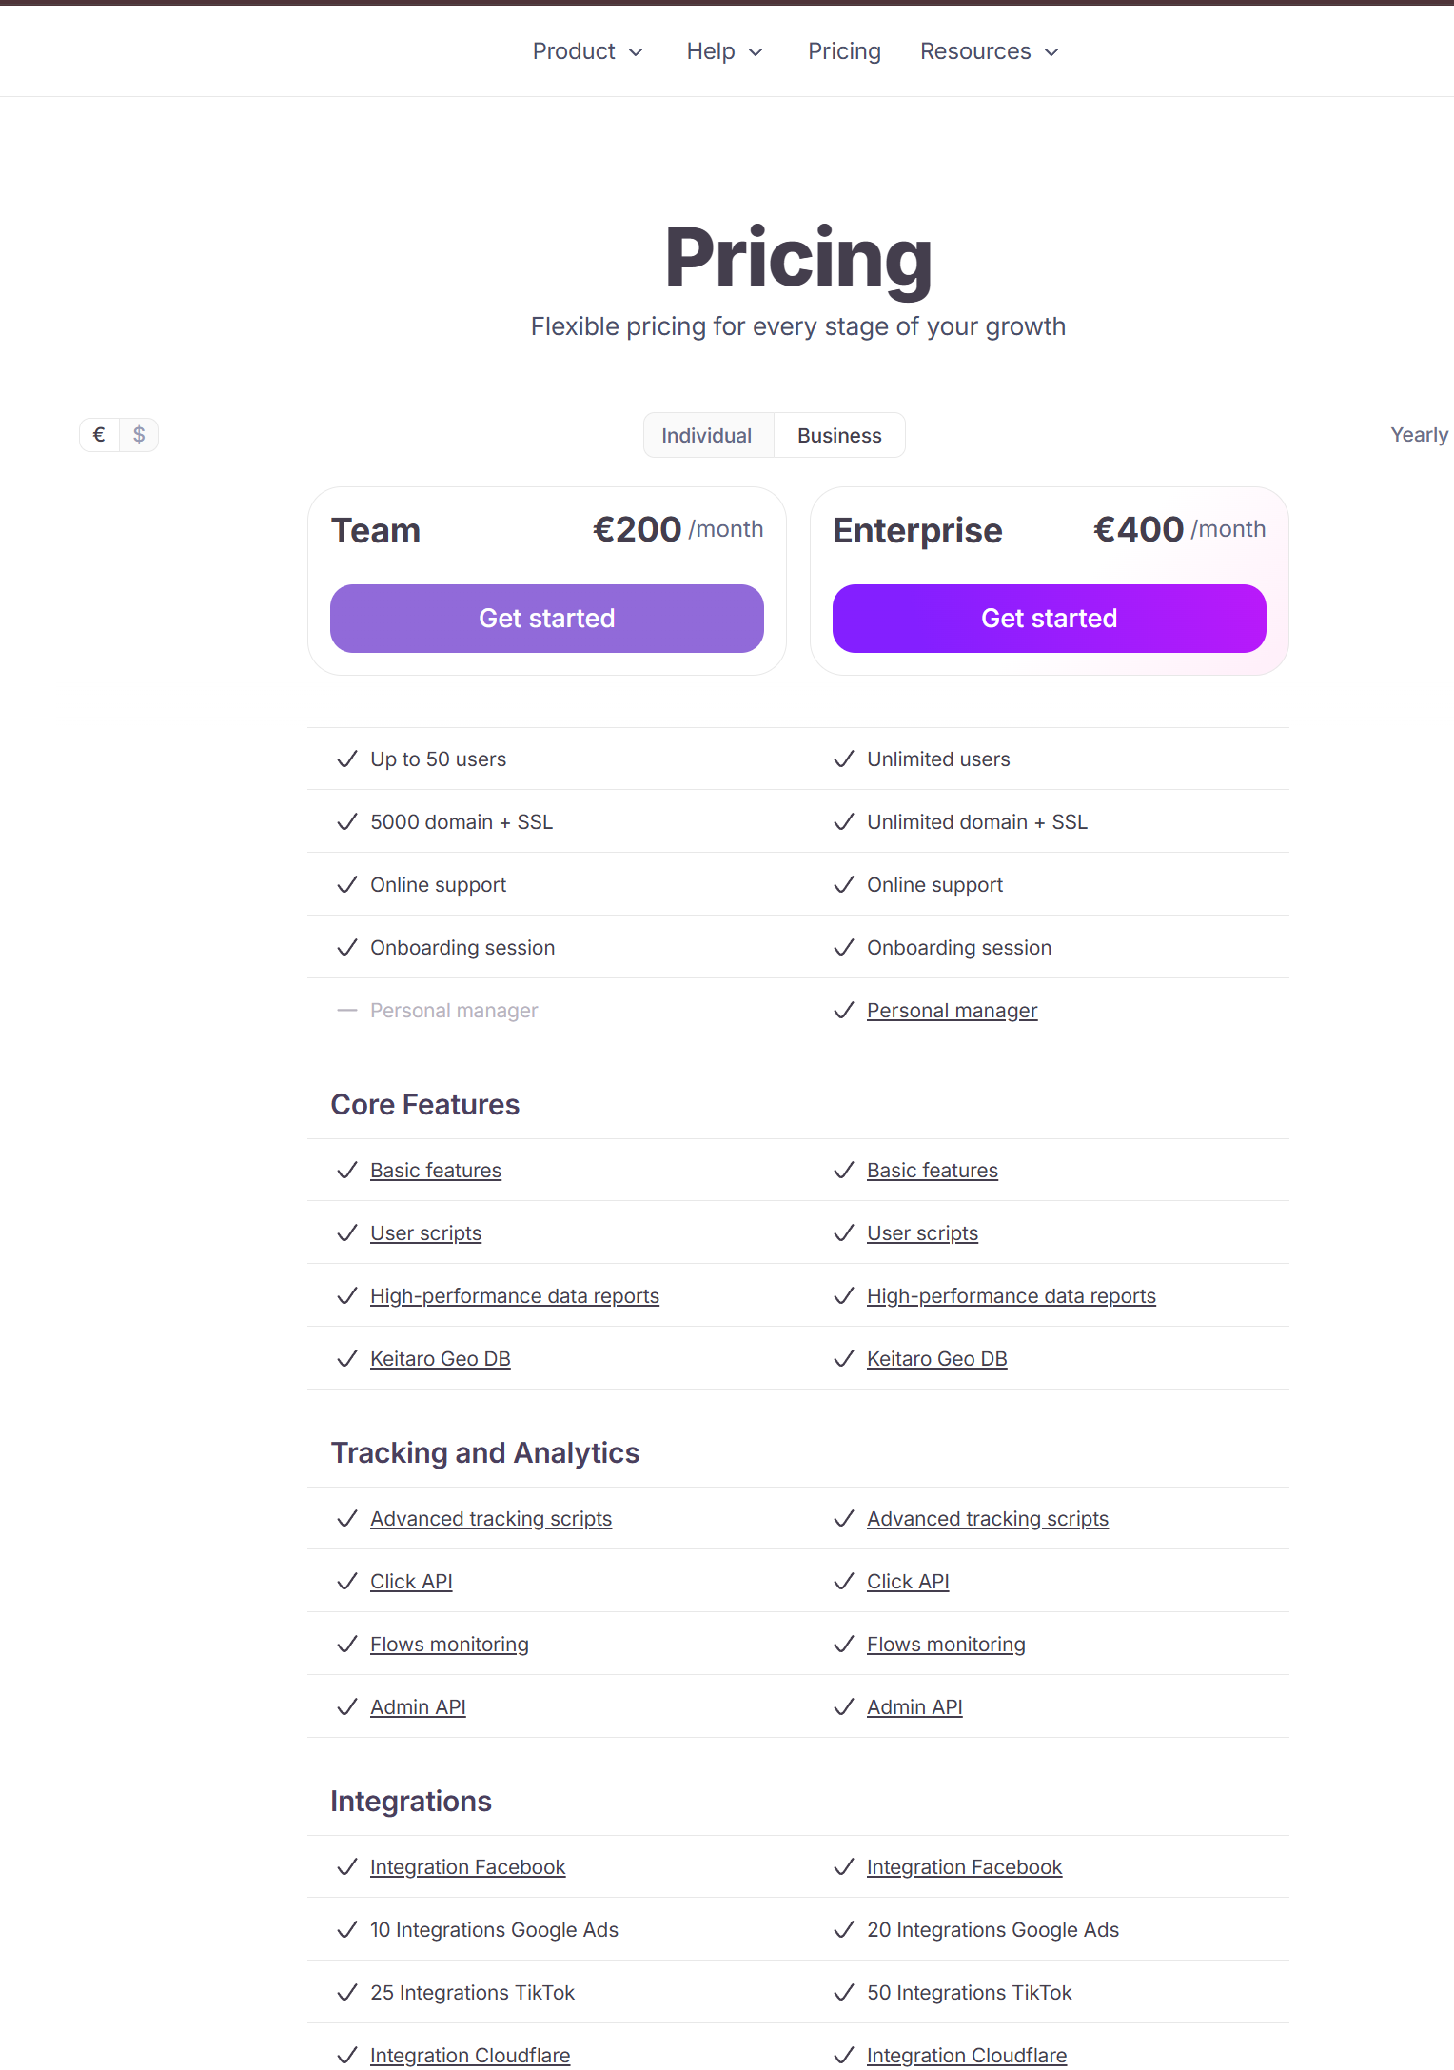Click checkmark beside Team Admin API
Image resolution: width=1454 pixels, height=2070 pixels.
347,1707
